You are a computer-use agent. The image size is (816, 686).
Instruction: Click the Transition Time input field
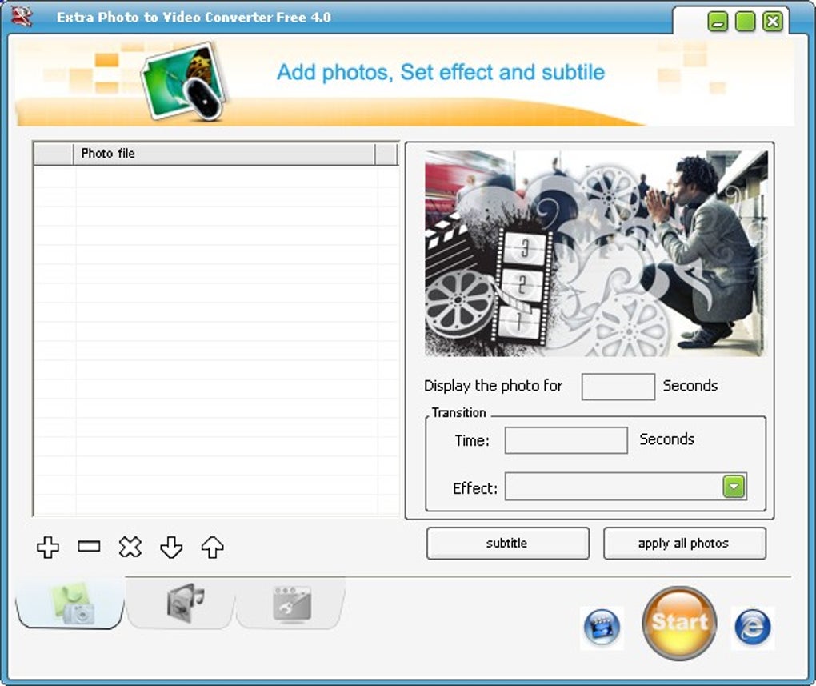click(566, 441)
